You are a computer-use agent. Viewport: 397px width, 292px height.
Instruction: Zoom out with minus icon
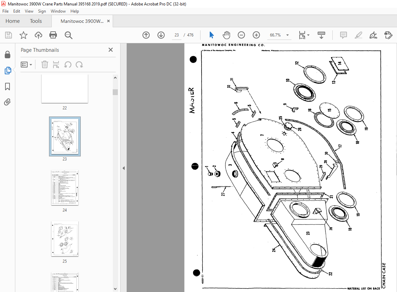point(241,35)
